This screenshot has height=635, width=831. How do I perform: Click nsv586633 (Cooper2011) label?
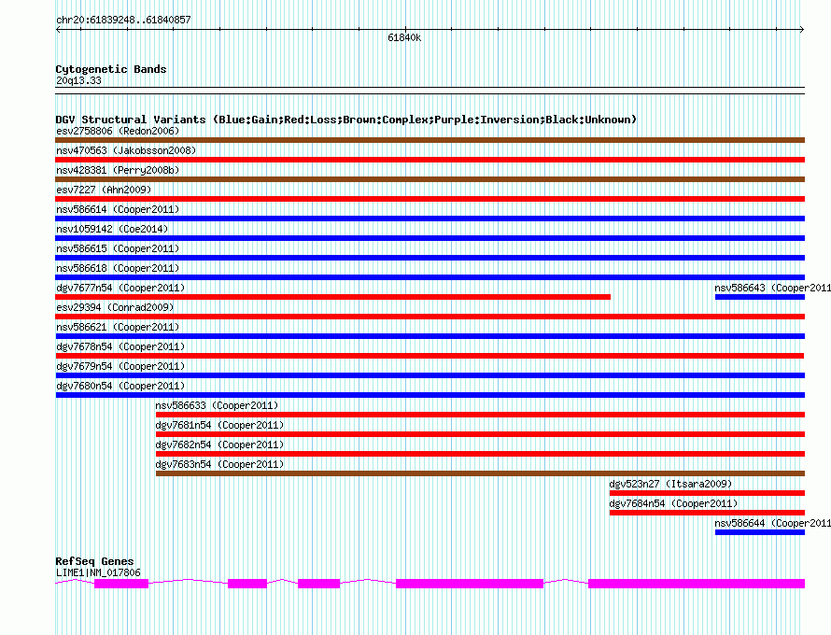click(x=217, y=405)
